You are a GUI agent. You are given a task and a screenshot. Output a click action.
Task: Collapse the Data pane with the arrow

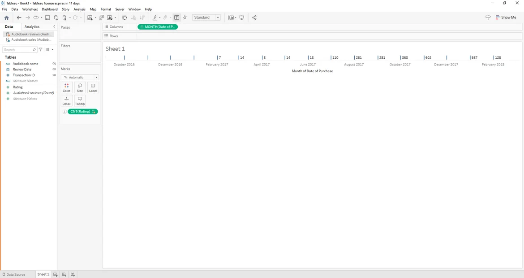coord(54,27)
